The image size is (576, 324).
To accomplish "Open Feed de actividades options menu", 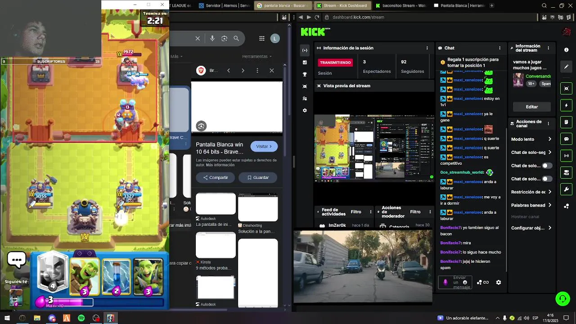I will tap(371, 211).
